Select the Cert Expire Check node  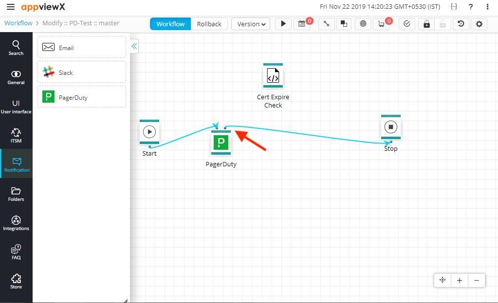[273, 75]
